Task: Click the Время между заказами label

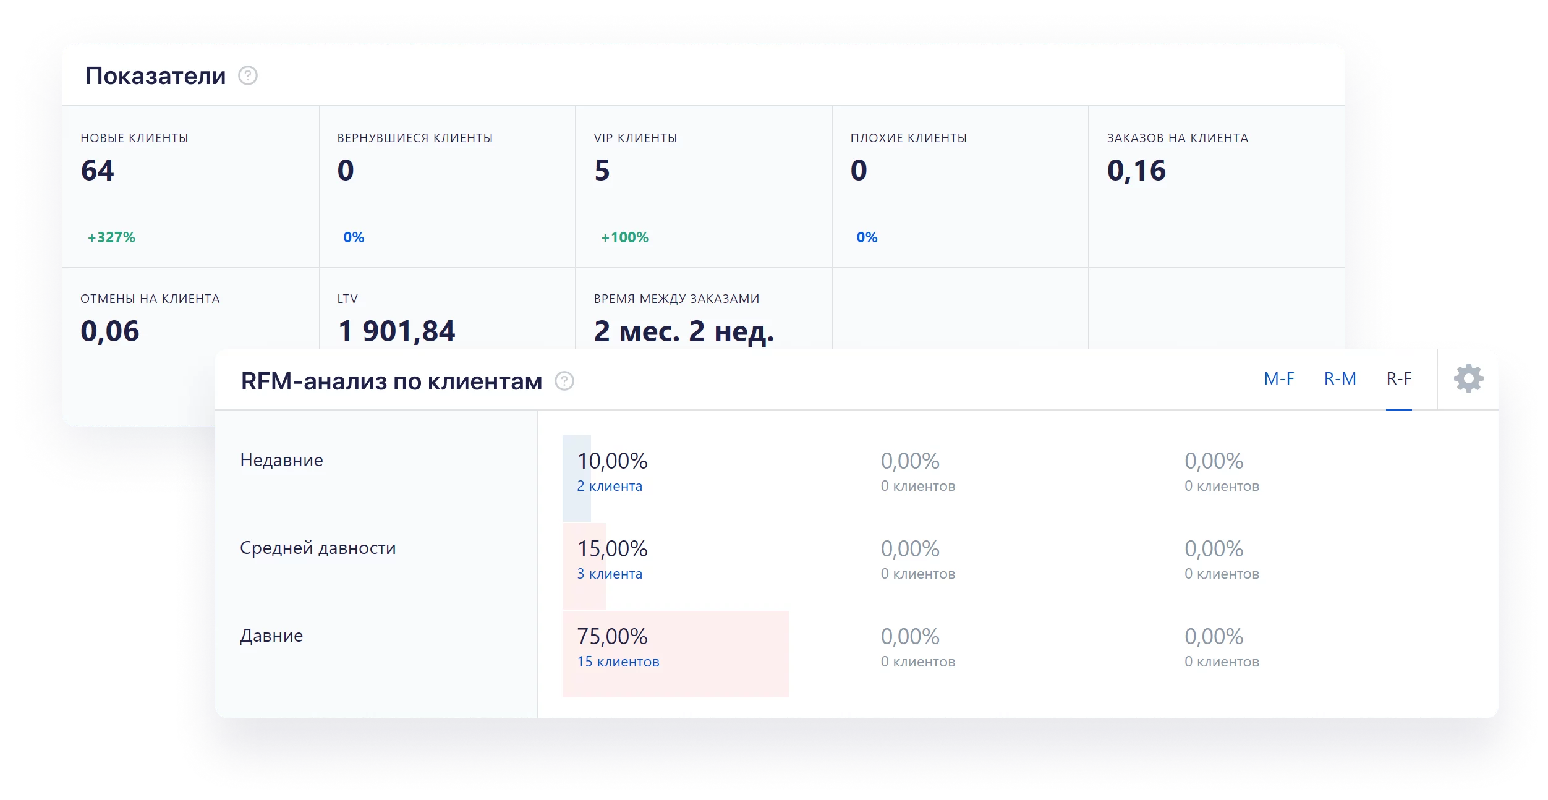Action: [x=676, y=299]
